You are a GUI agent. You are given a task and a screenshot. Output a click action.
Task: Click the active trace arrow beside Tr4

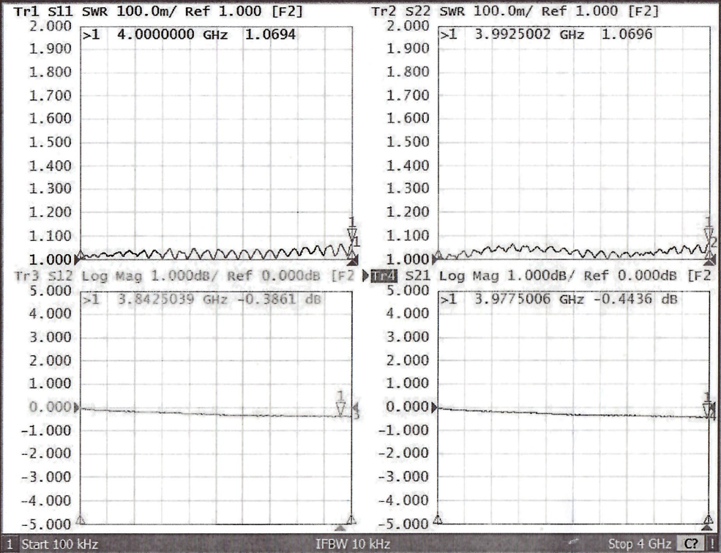[366, 276]
